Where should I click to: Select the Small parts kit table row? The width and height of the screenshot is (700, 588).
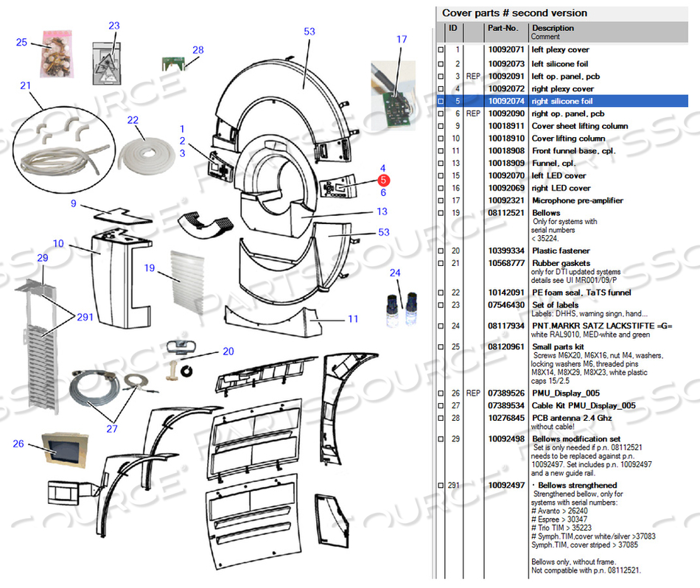point(562,363)
